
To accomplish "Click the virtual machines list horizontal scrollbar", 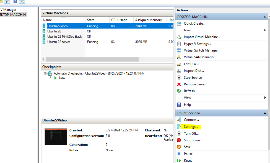I will coord(92,59).
